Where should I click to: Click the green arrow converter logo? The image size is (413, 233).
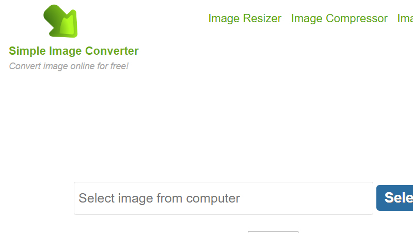pyautogui.click(x=60, y=21)
